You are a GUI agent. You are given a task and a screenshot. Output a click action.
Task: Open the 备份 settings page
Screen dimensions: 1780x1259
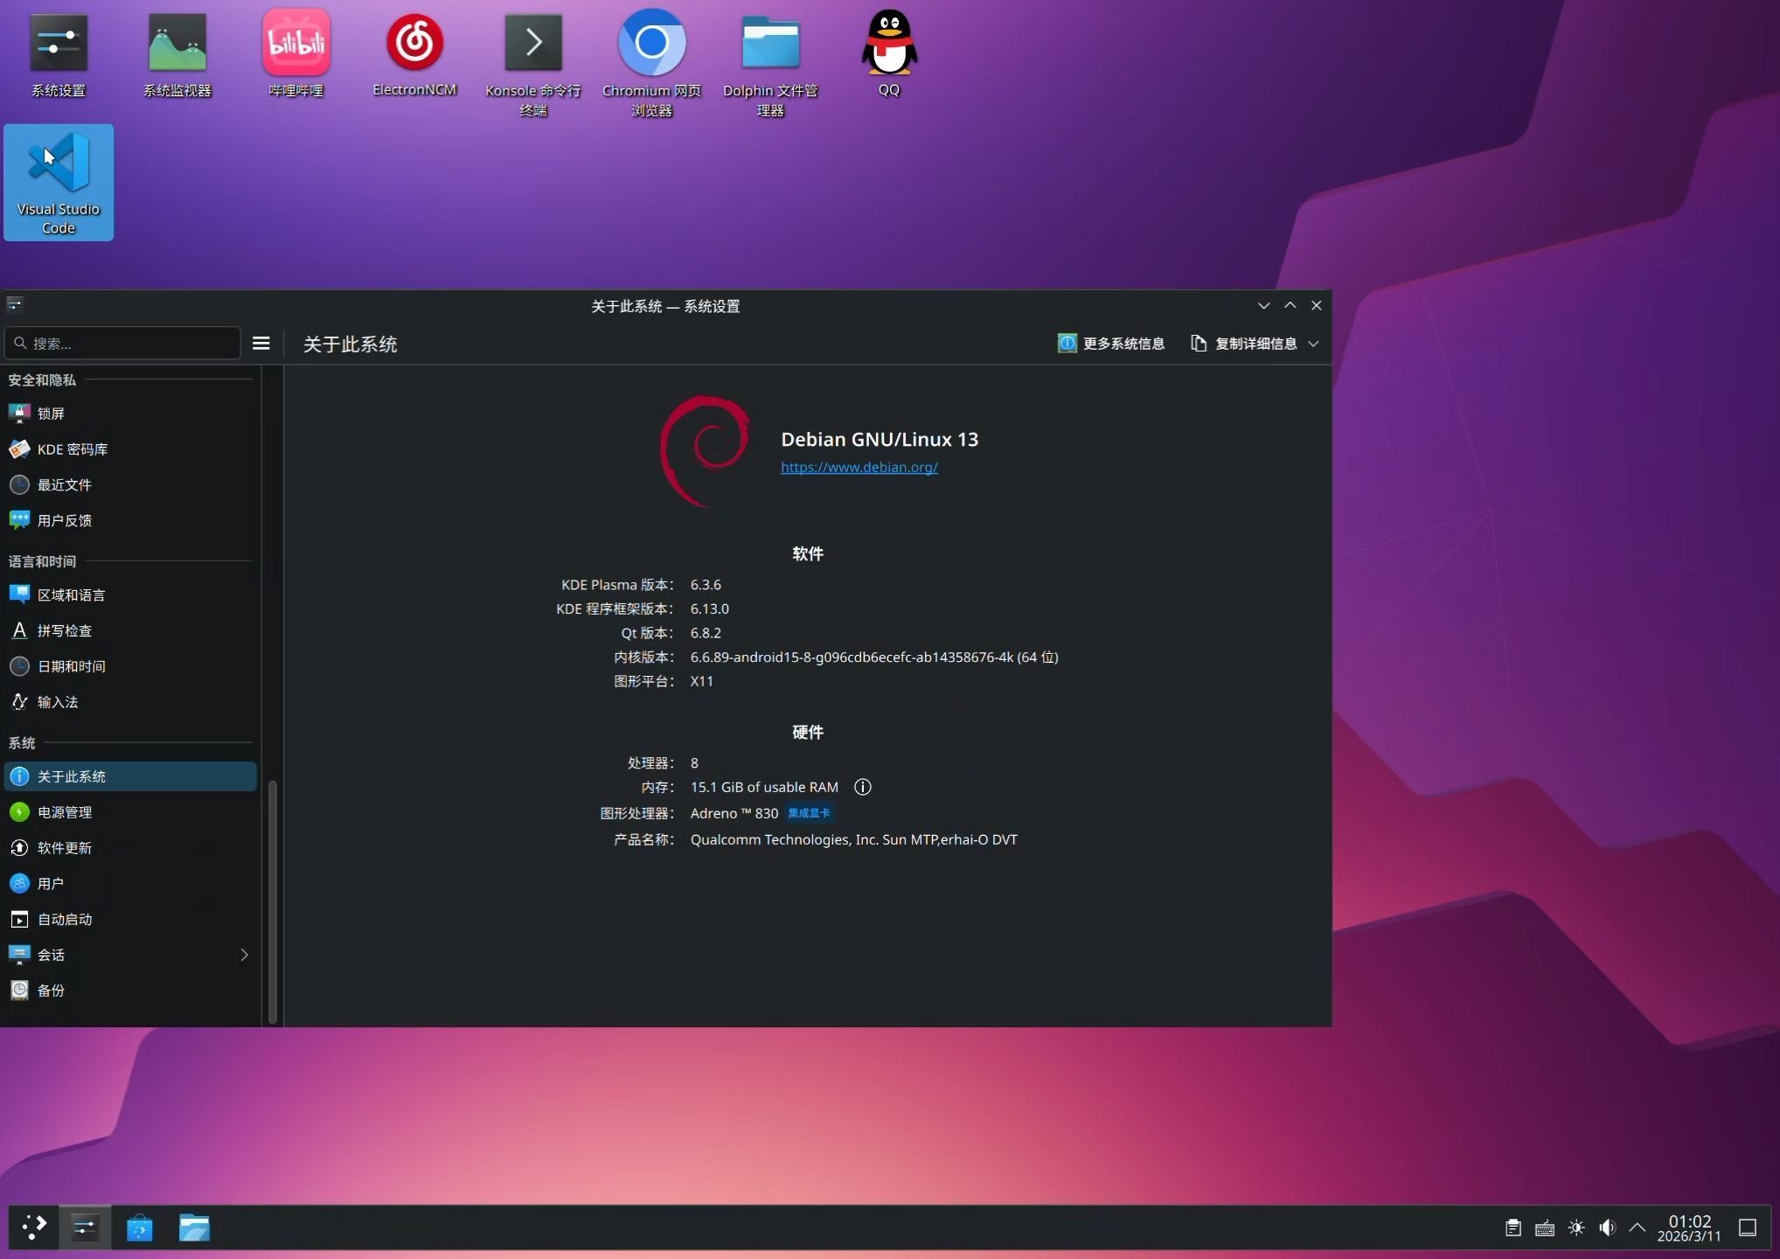[130, 991]
